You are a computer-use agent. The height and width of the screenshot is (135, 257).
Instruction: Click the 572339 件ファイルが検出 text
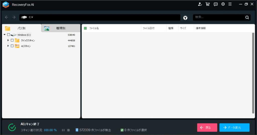point(95,130)
